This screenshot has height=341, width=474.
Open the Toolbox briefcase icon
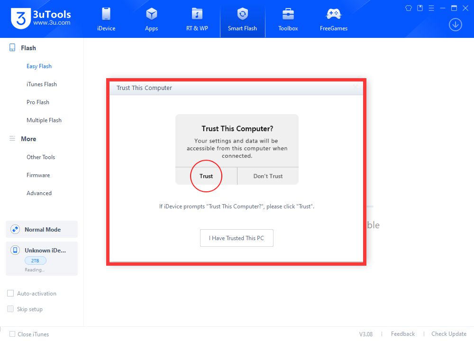(x=288, y=14)
